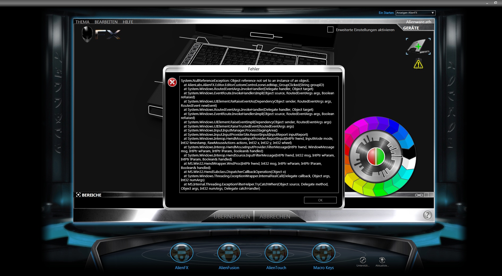Click the ABBRECHEN button

(x=275, y=216)
